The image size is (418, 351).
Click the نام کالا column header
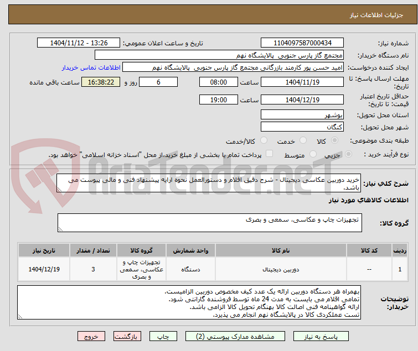pyautogui.click(x=281, y=250)
